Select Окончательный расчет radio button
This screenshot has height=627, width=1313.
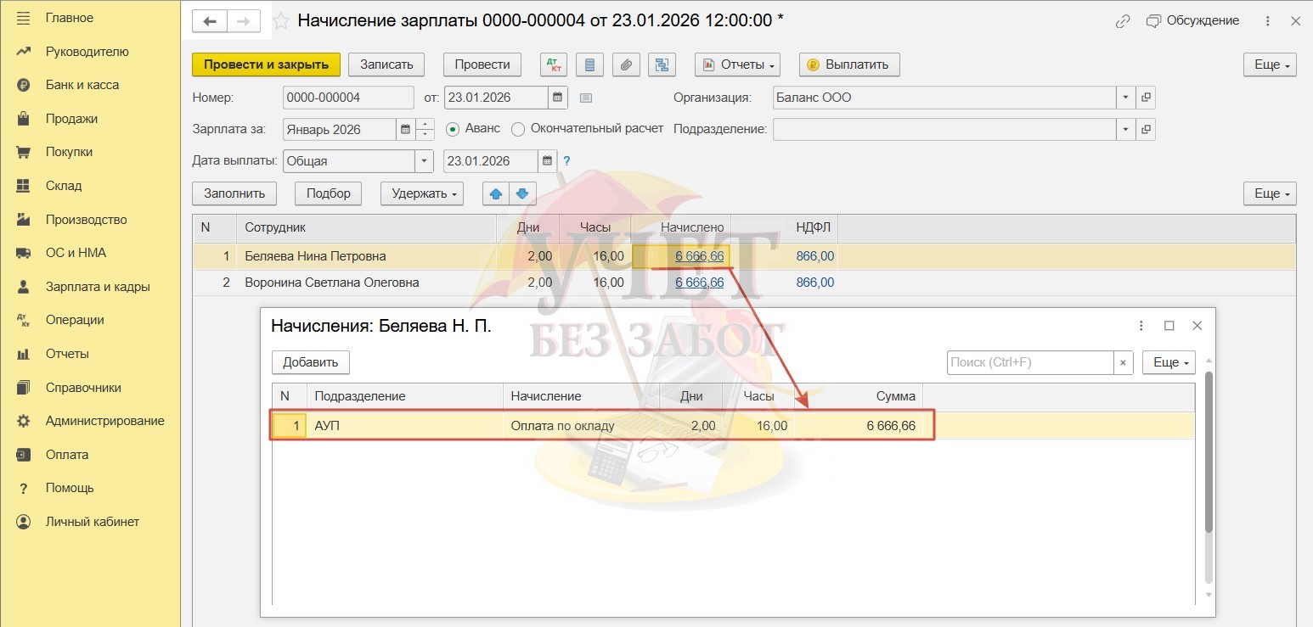[518, 129]
